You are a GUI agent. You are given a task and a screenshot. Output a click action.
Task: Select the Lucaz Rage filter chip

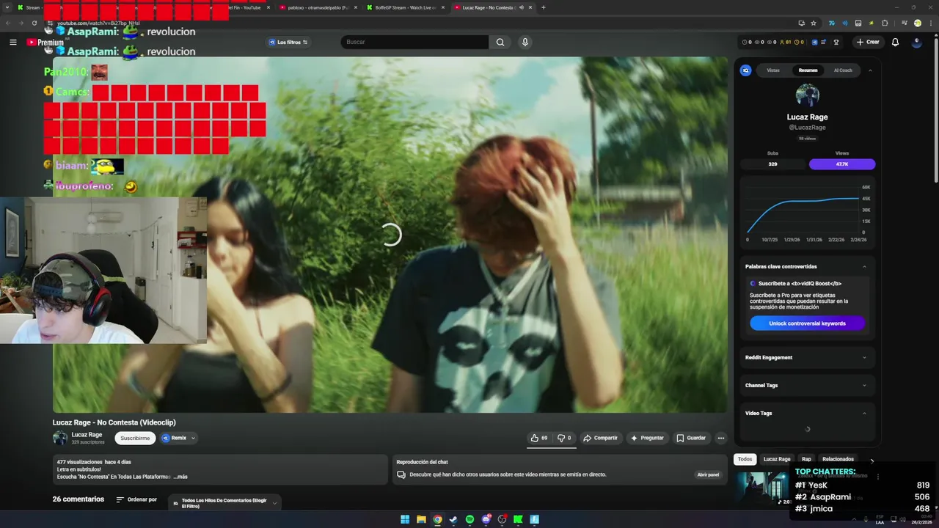777,459
